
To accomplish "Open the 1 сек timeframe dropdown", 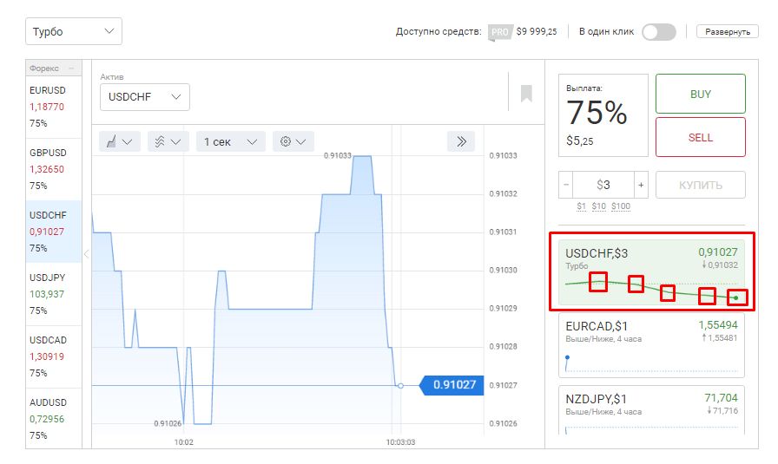I will pyautogui.click(x=230, y=141).
